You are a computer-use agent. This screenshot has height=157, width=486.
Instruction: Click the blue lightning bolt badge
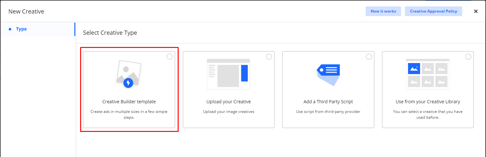(x=128, y=83)
